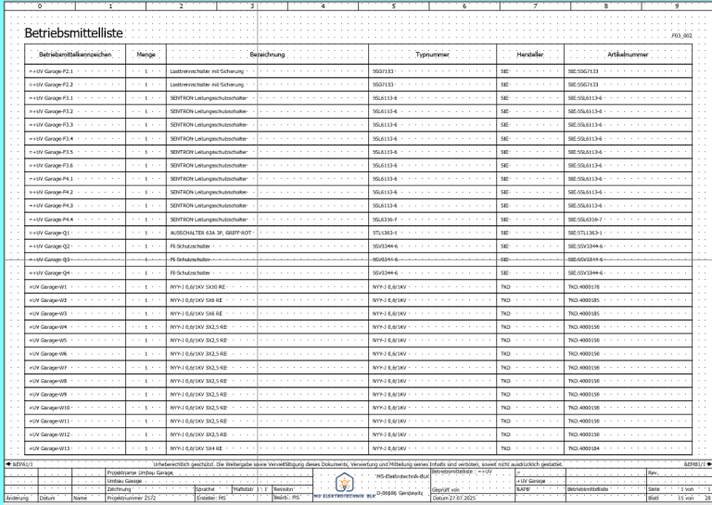Select text AUSSCHALTER 63A 3P, GRIFF ROT
The image size is (712, 505).
click(x=210, y=233)
